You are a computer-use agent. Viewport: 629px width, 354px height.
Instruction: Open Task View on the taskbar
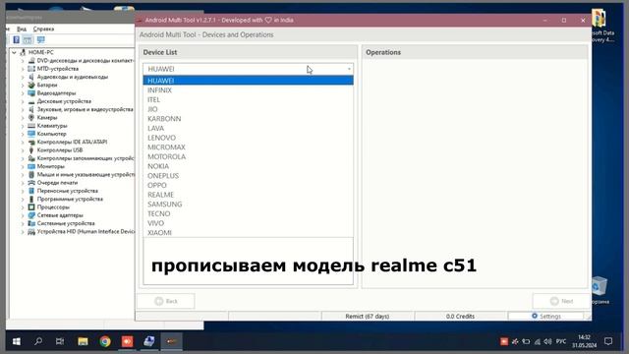click(60, 341)
